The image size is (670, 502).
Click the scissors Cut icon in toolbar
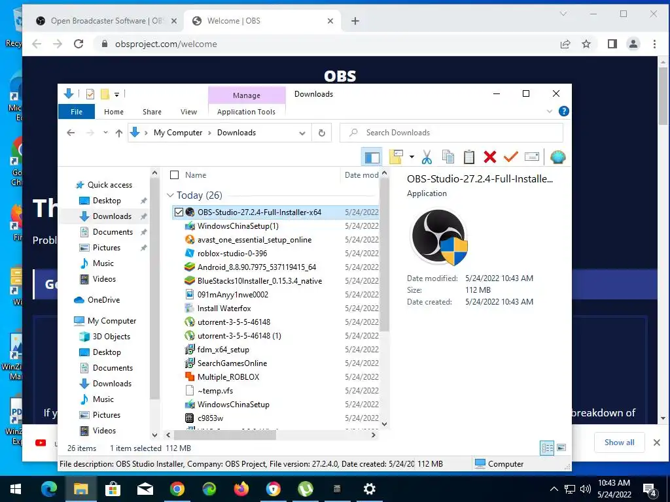[427, 157]
